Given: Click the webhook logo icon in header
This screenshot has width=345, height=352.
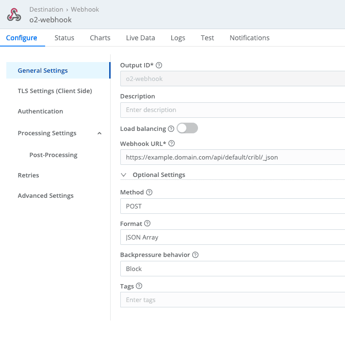Looking at the screenshot, I should pos(14,15).
